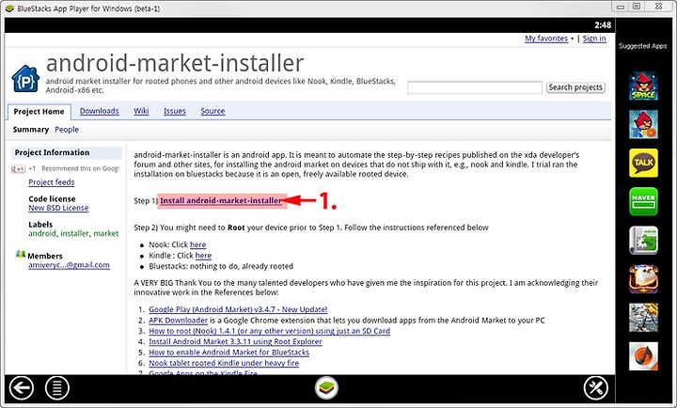
Task: Open How to root Nook 1.4.1 link
Action: (270, 331)
